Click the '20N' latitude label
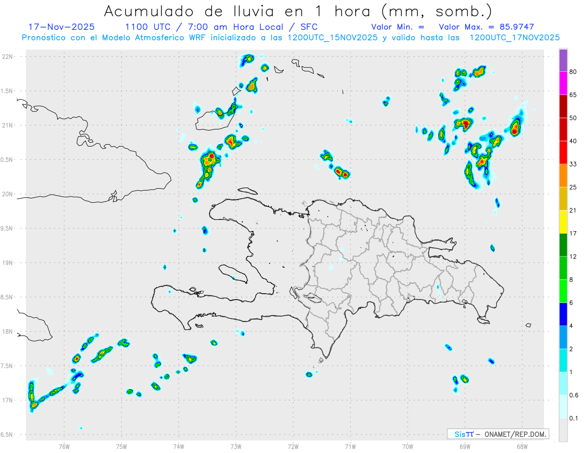Viewport: 586px width, 453px height. [8, 194]
